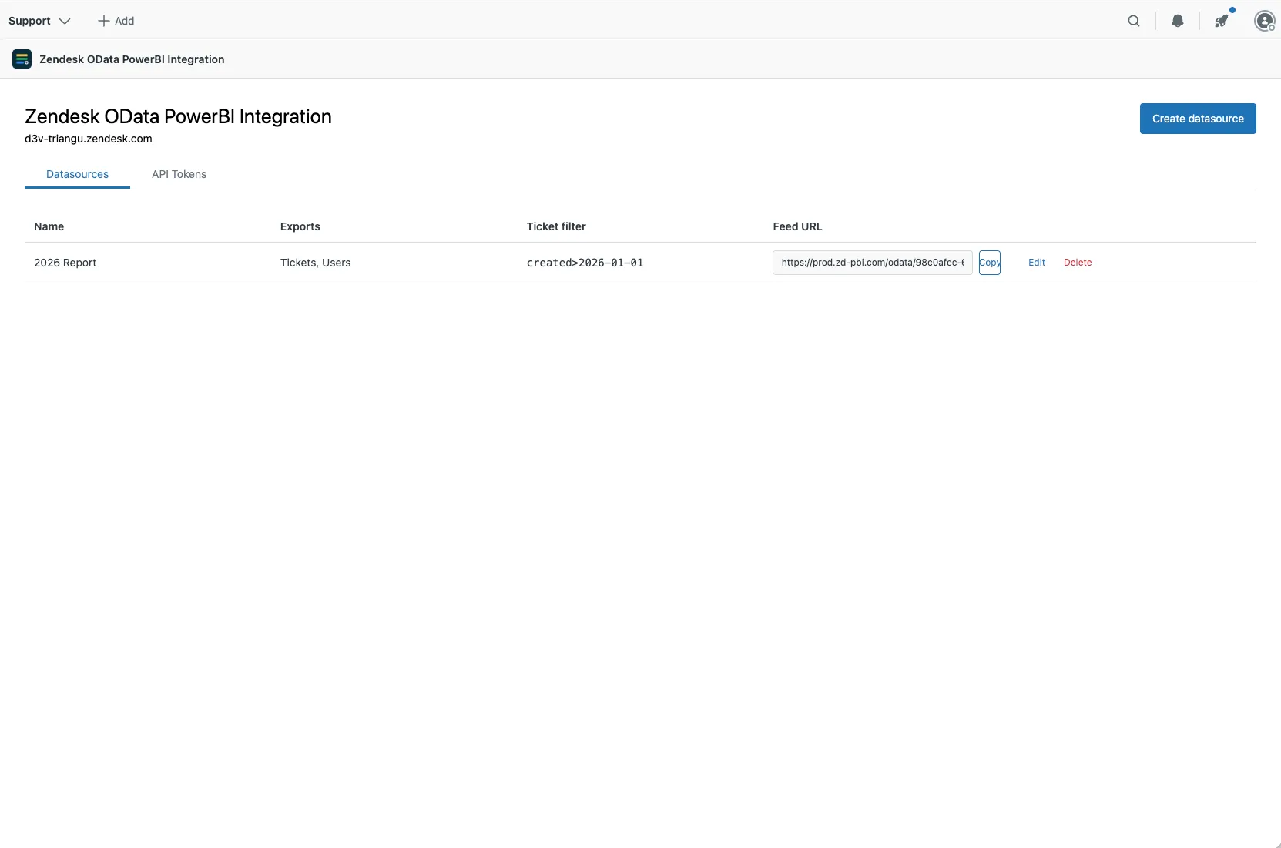The image size is (1281, 848).
Task: Click the Tickets, Users exports cell
Action: tap(315, 263)
